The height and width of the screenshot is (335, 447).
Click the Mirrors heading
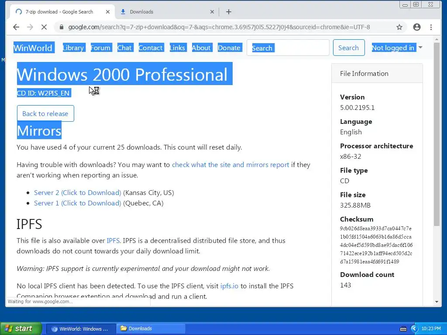click(x=39, y=130)
